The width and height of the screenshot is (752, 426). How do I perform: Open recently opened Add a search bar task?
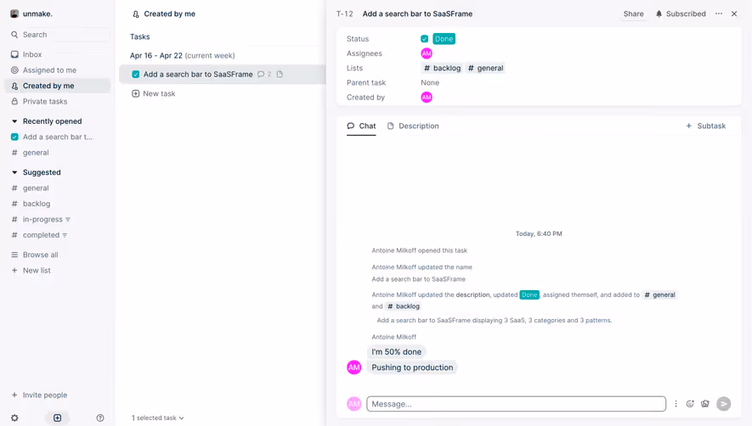point(58,137)
